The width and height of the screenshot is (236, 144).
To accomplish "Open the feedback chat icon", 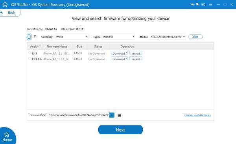I will pos(203,4).
